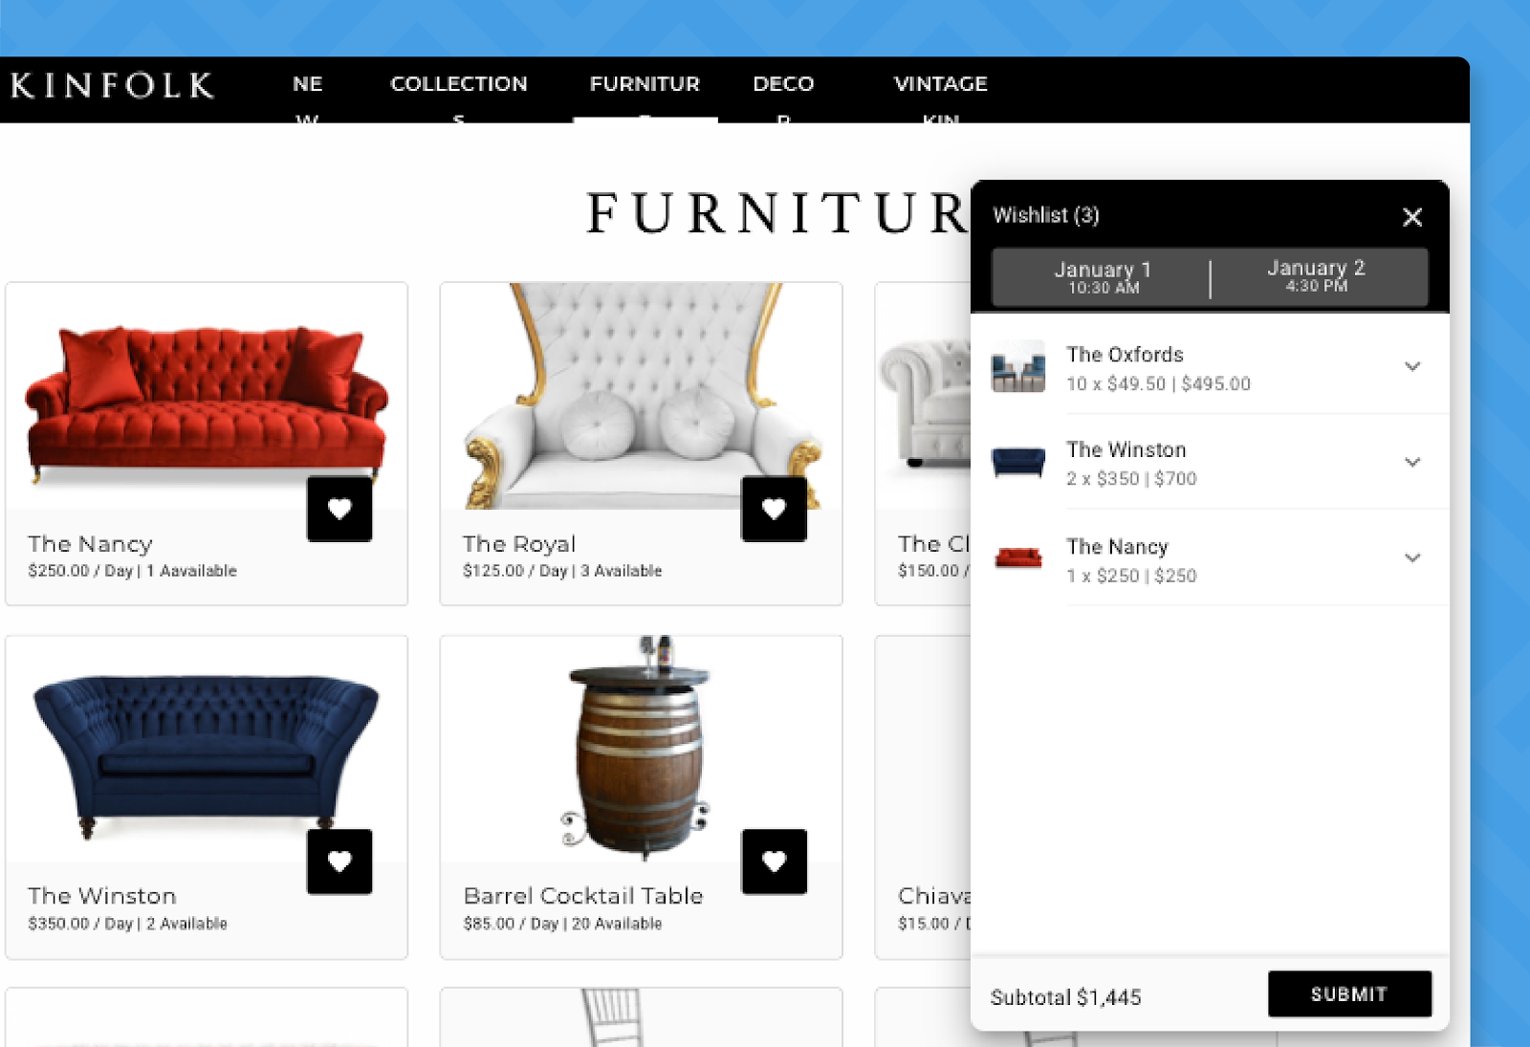Click '1 x $250 | $250' price line

1132,576
